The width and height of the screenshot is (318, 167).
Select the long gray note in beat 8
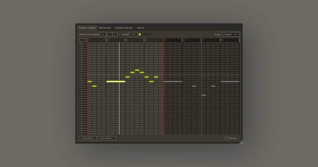click(x=230, y=81)
